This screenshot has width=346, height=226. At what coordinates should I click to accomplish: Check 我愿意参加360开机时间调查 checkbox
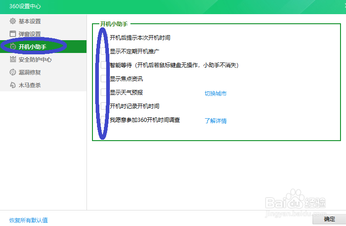[103, 120]
